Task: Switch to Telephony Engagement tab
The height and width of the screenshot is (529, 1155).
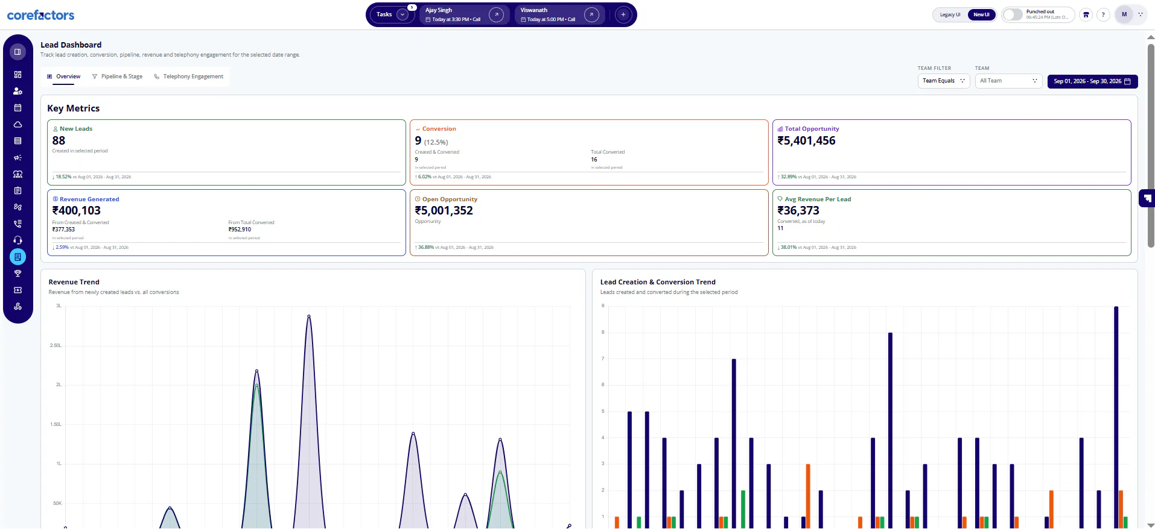Action: [188, 77]
